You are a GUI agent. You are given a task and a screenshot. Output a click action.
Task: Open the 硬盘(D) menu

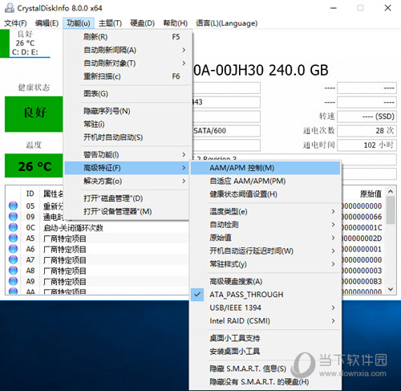click(x=142, y=23)
